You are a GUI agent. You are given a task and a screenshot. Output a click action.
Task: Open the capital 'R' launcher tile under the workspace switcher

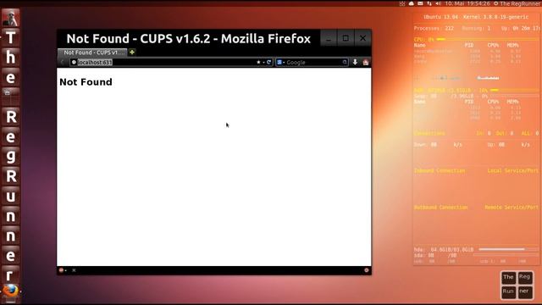click(x=10, y=117)
